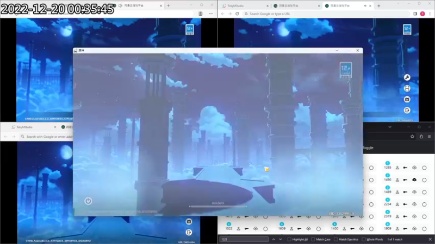Viewport: 435px width, 244px height.
Task: Click the person icon for entry 2234
Action: 397,204
